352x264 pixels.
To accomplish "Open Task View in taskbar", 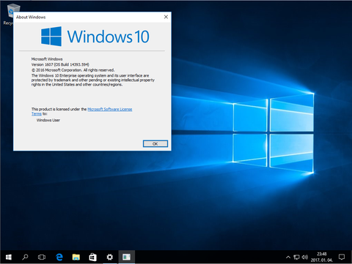I will [42, 257].
